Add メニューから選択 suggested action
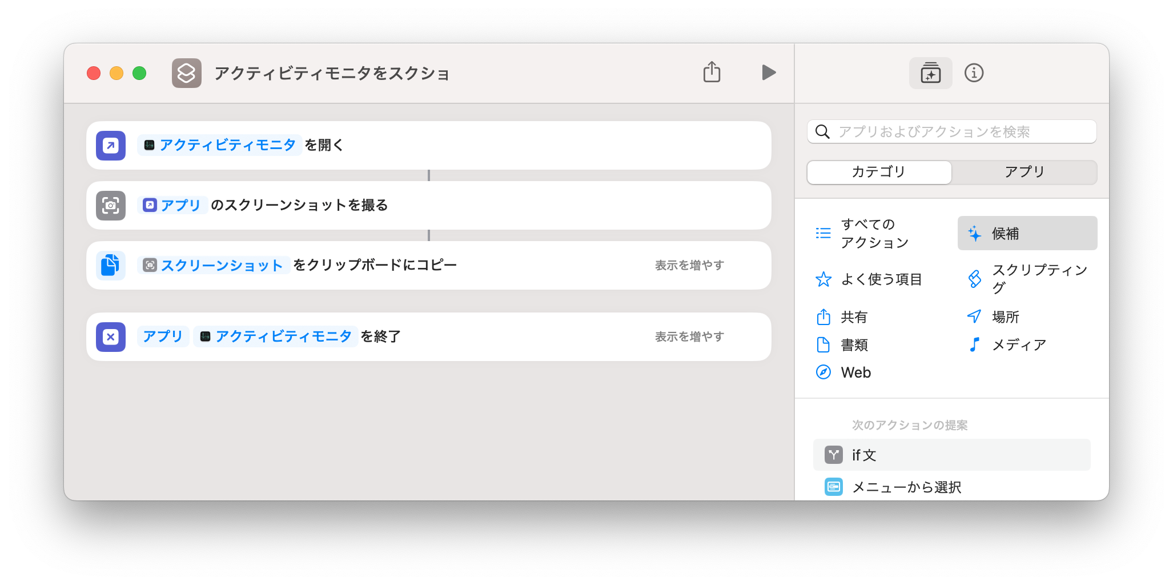Screen dimensions: 1173x585 pyautogui.click(x=951, y=487)
